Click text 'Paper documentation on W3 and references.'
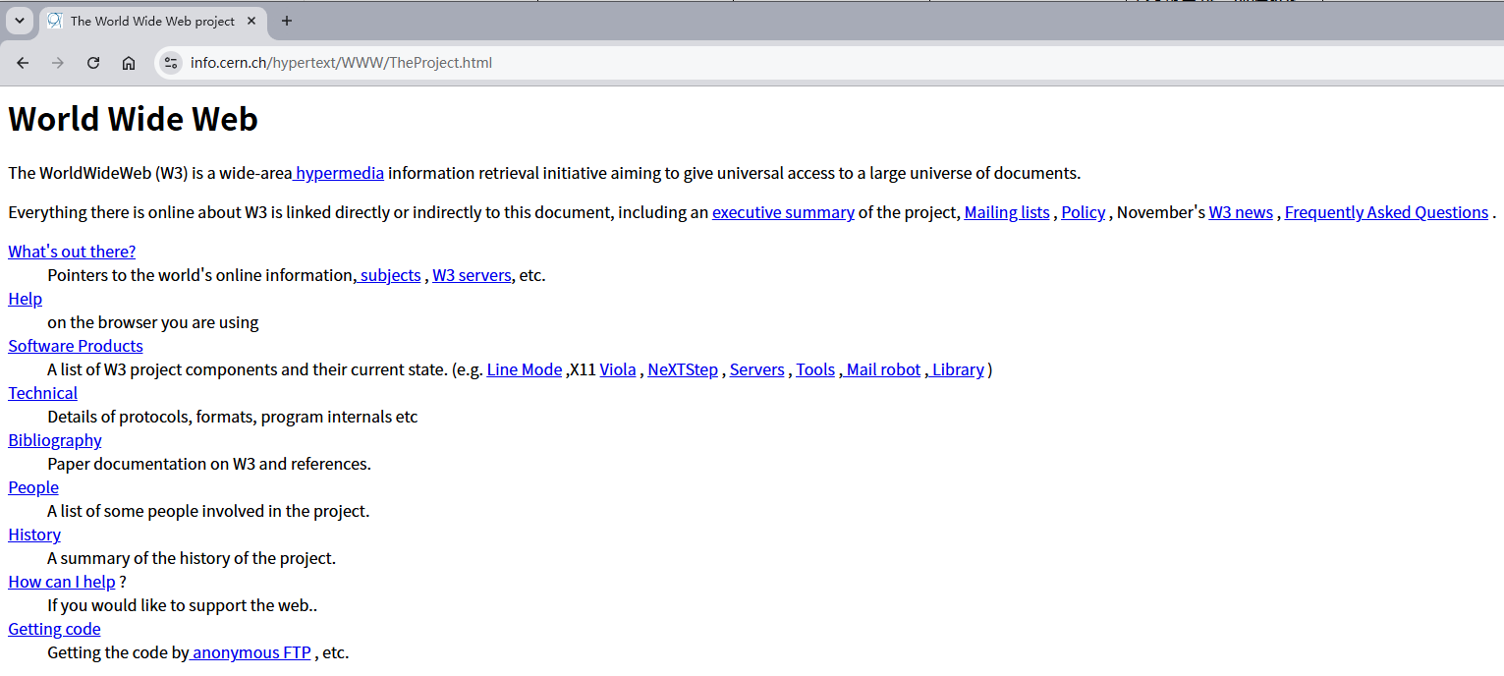 (209, 464)
